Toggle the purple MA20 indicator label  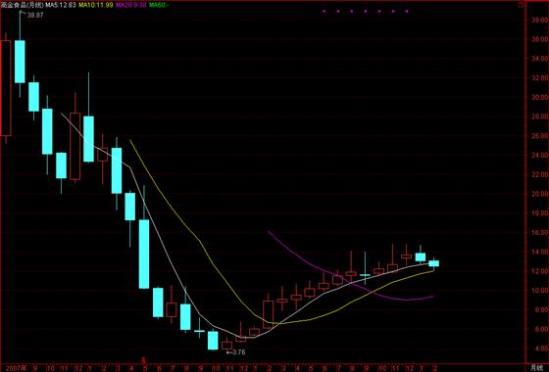[131, 5]
